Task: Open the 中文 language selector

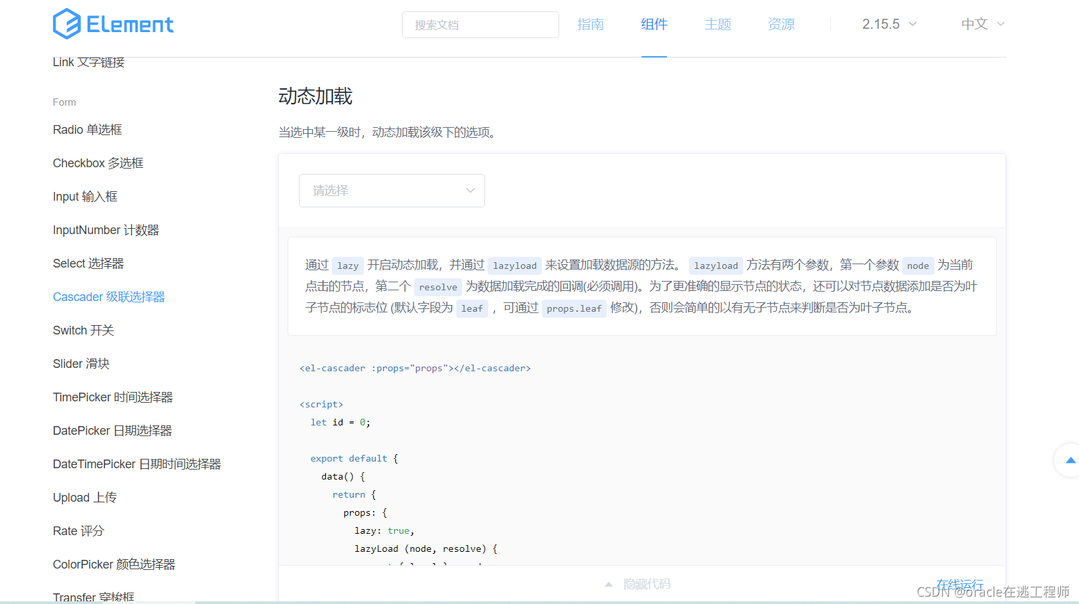Action: click(x=976, y=24)
